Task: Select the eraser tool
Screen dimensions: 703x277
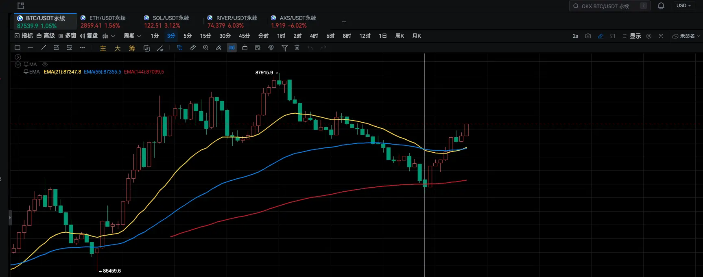Action: (219, 48)
